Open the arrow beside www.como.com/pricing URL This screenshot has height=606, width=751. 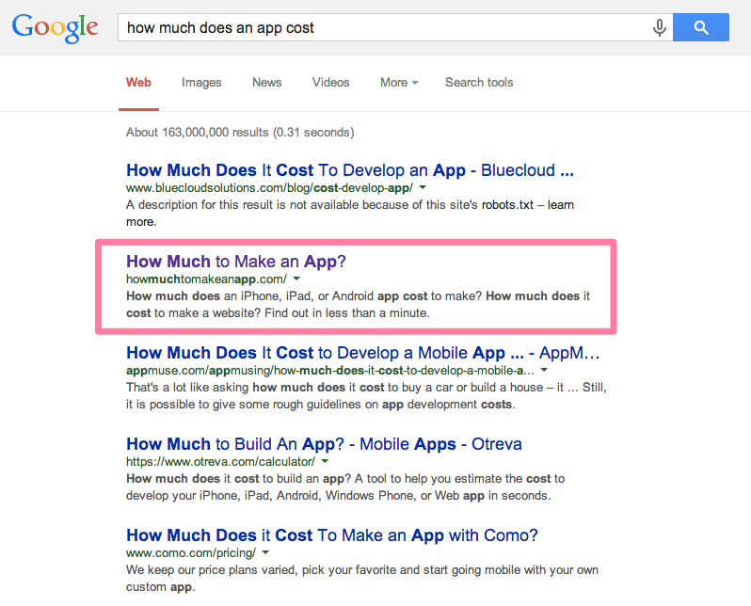265,552
